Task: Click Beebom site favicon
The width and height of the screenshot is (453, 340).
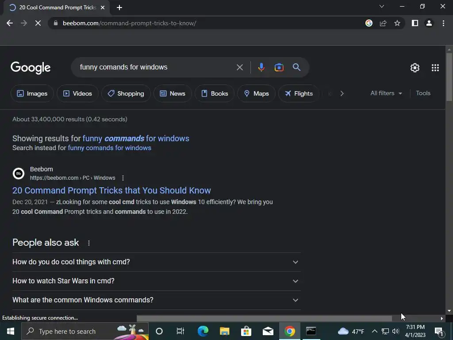Action: point(19,174)
